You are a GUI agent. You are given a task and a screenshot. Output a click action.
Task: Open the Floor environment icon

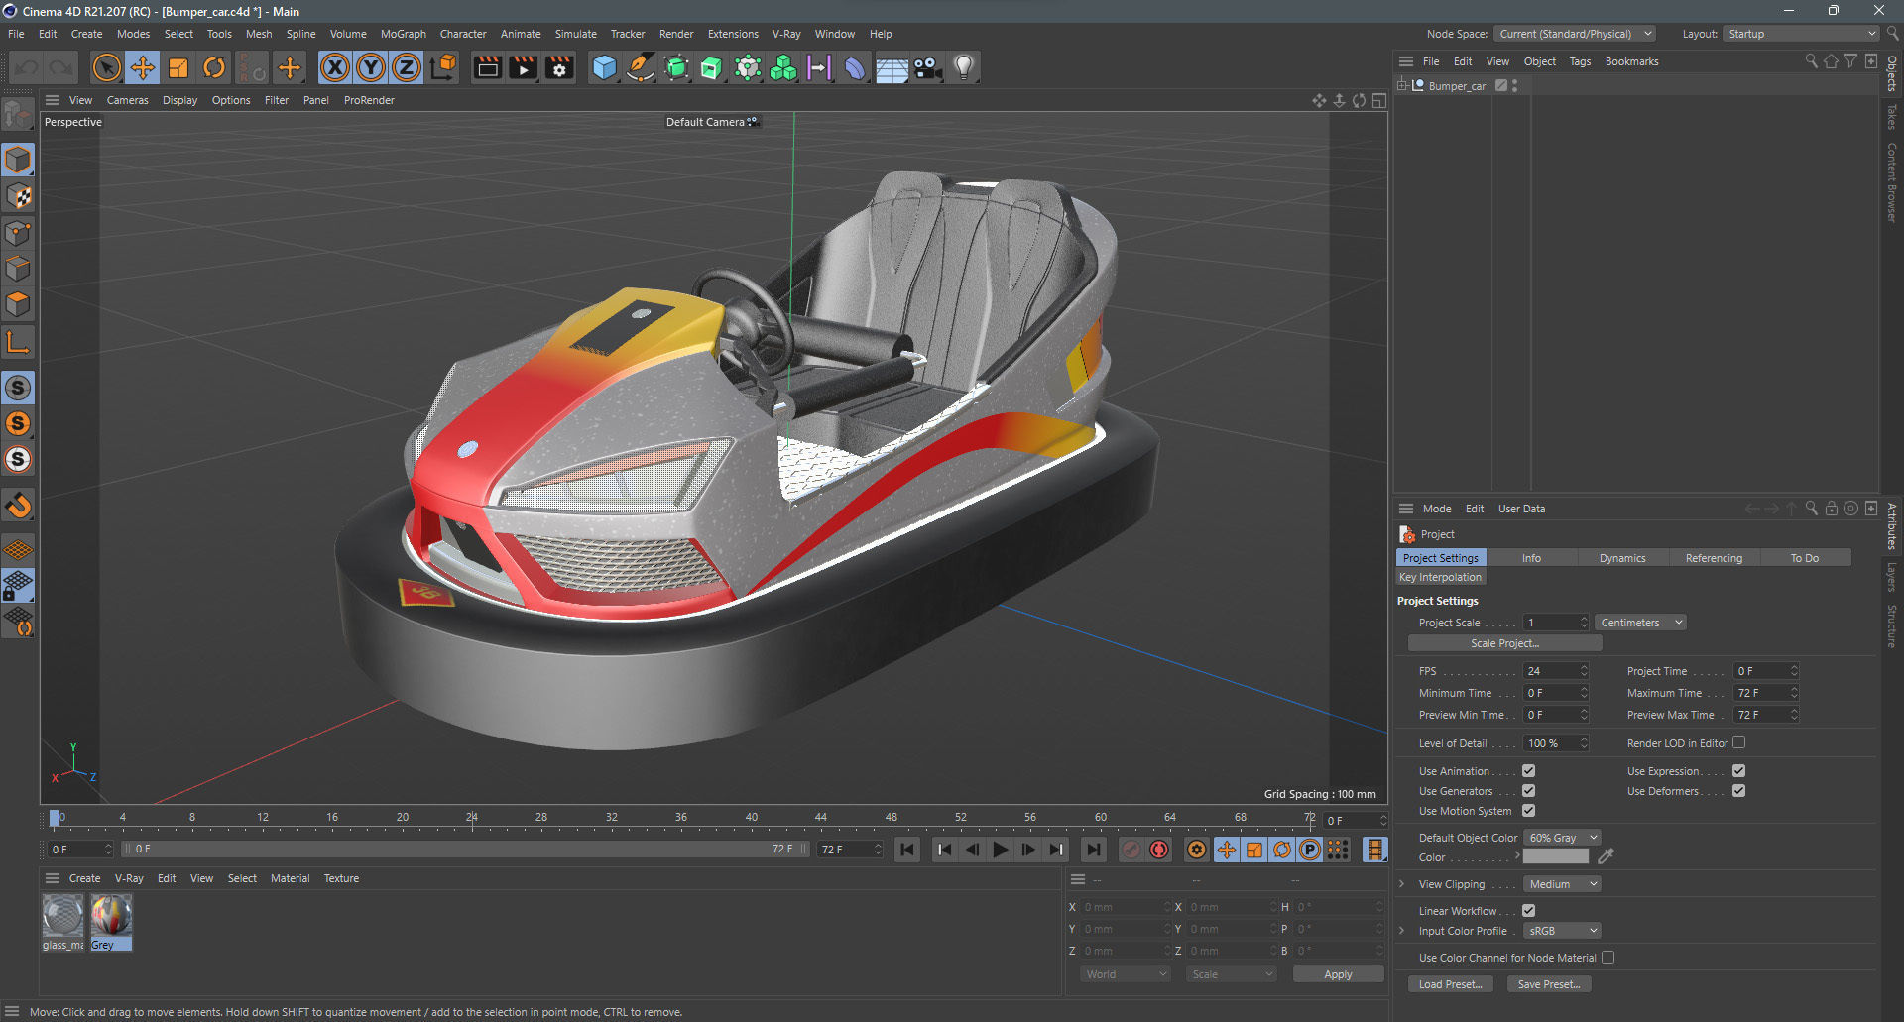click(892, 67)
